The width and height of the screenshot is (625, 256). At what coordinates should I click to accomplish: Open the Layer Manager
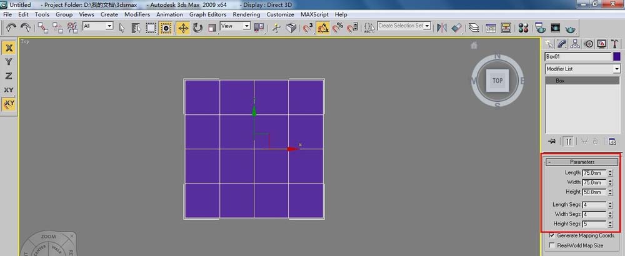tap(474, 27)
